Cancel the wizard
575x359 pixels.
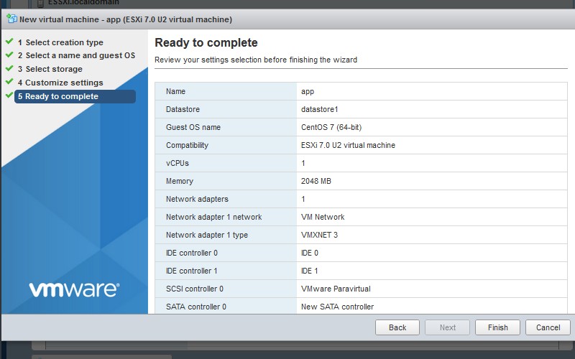click(x=548, y=327)
